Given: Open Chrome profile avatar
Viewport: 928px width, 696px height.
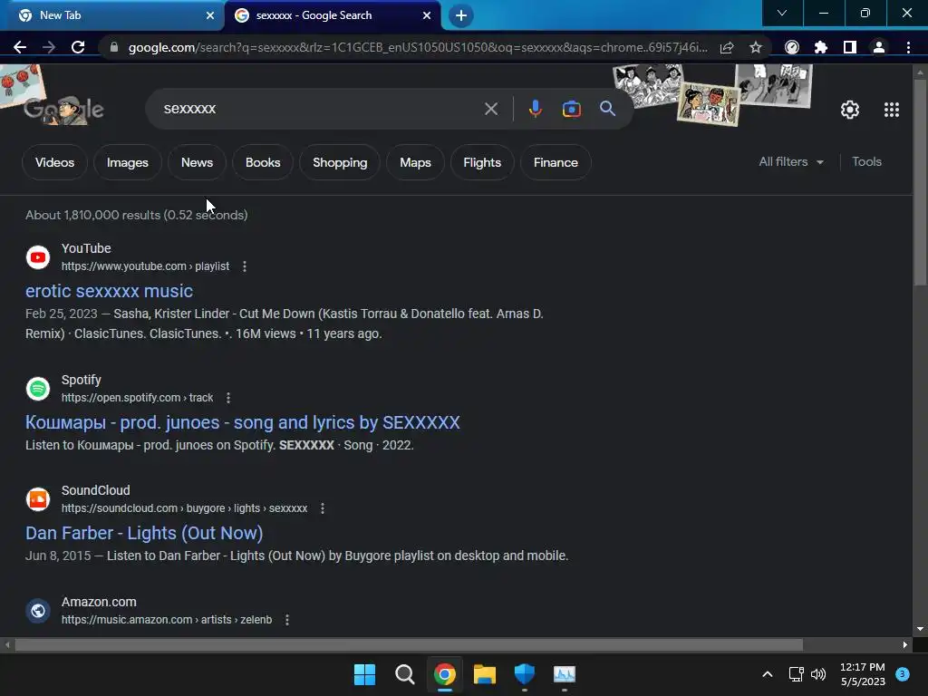Looking at the screenshot, I should coord(879,47).
